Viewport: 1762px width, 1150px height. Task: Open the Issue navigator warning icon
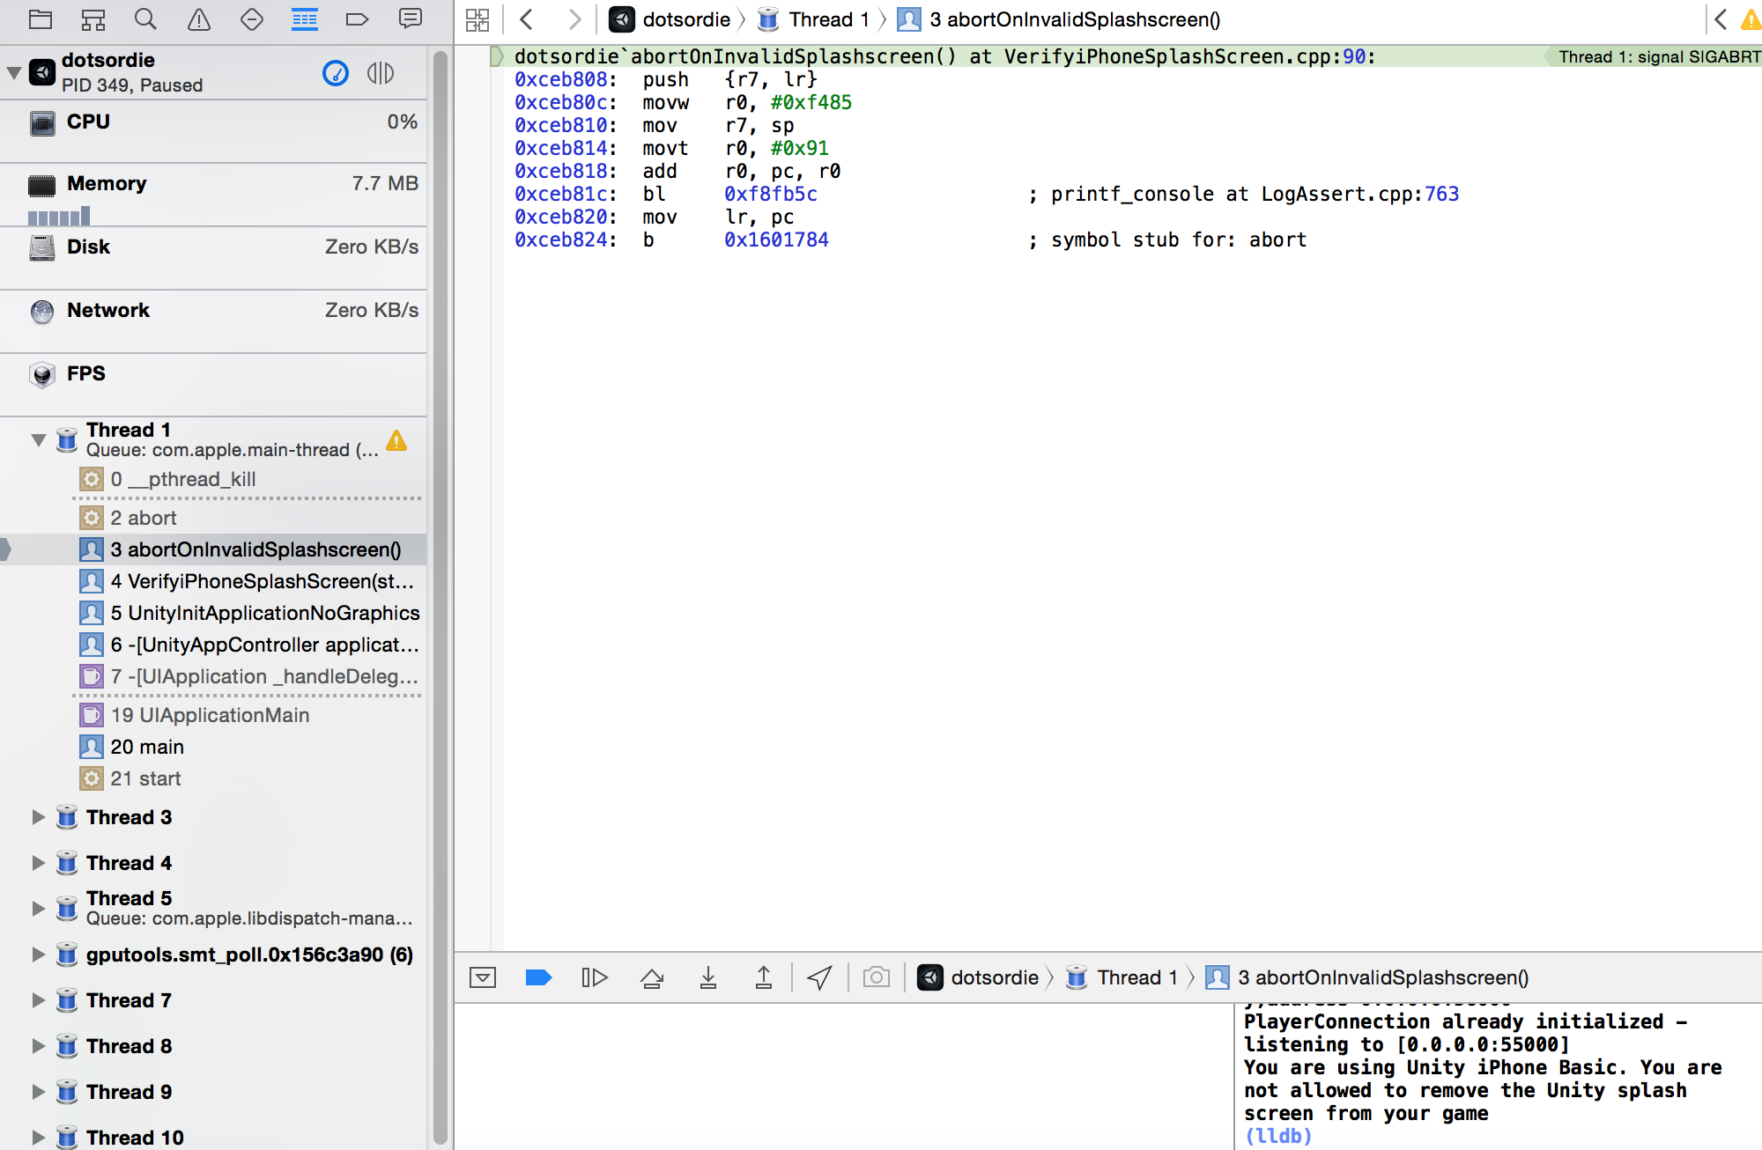[x=199, y=18]
